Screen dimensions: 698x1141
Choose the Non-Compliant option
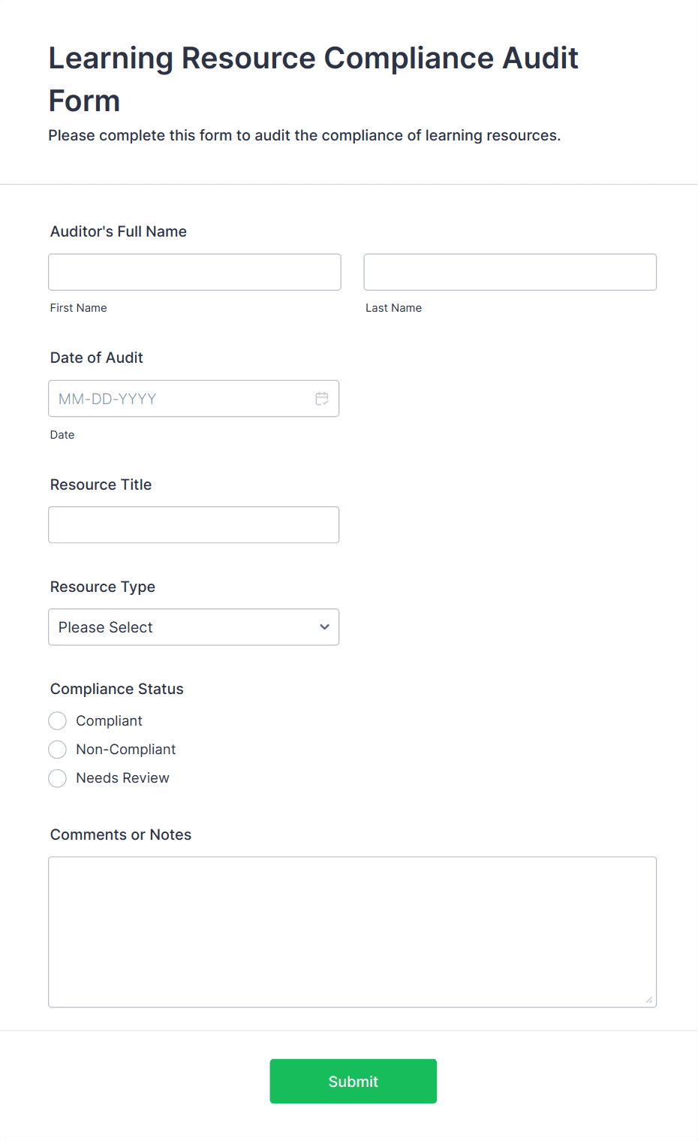pos(58,750)
